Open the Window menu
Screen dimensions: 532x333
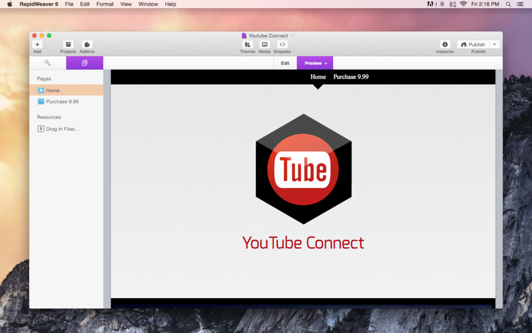(x=148, y=4)
